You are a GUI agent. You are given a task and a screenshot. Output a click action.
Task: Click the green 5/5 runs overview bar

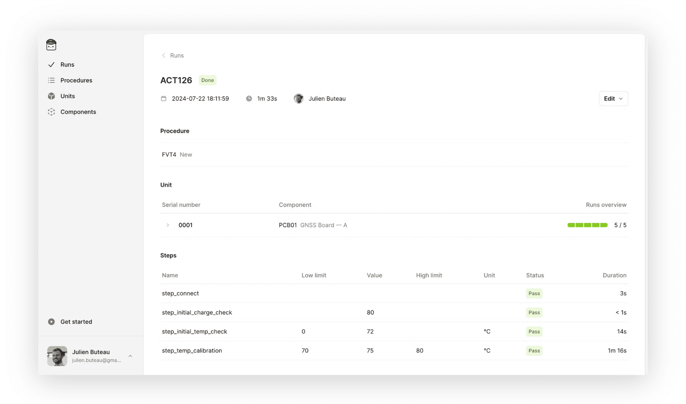click(587, 225)
